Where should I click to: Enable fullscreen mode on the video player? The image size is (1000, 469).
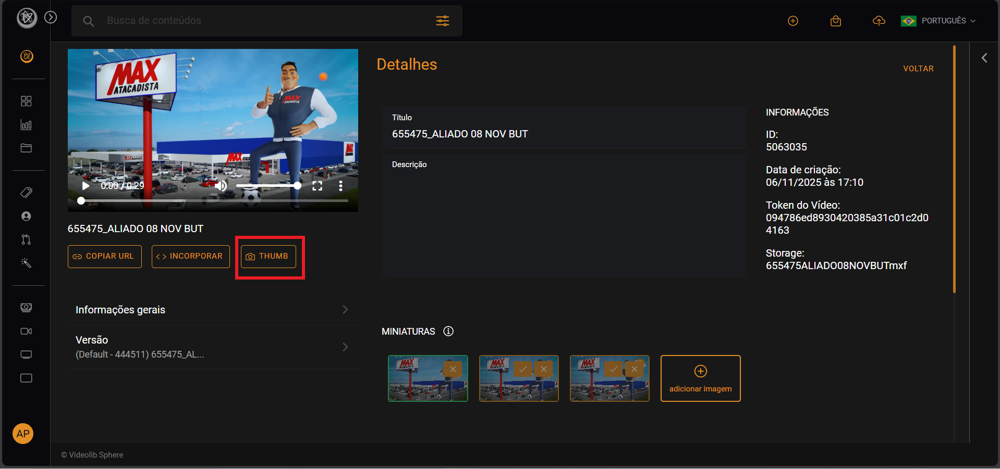318,185
